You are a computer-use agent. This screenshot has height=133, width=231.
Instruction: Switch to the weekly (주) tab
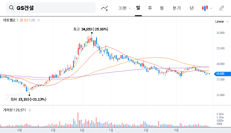(150, 8)
